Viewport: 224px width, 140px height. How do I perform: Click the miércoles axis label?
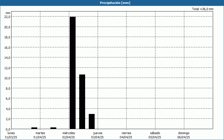pyautogui.click(x=69, y=133)
